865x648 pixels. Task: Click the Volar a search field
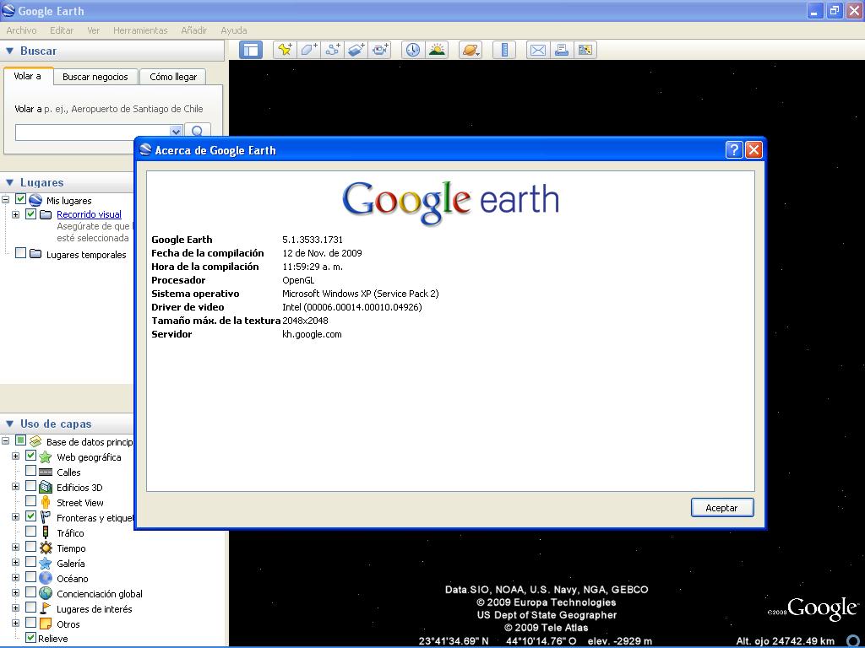click(93, 132)
